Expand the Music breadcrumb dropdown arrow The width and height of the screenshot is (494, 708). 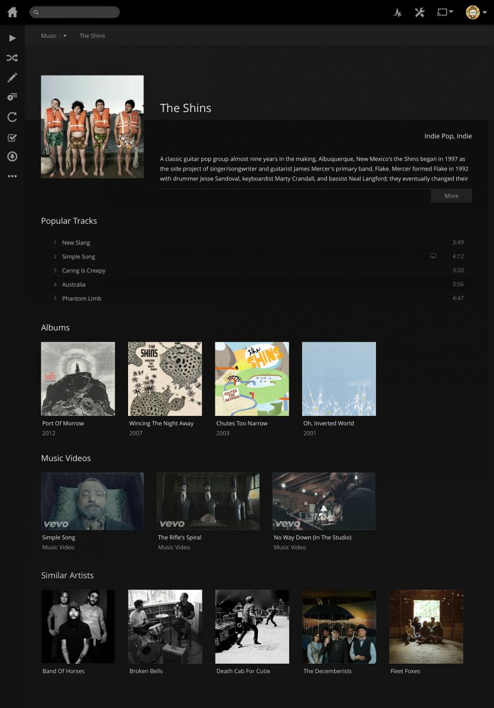point(65,36)
